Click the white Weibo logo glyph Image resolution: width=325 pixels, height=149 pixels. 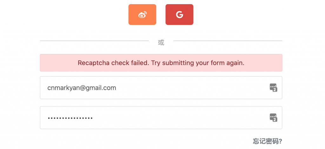tap(142, 15)
